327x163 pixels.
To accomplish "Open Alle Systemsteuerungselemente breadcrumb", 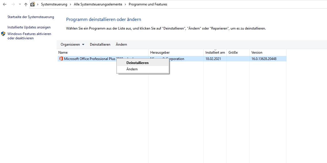I will pyautogui.click(x=98, y=4).
